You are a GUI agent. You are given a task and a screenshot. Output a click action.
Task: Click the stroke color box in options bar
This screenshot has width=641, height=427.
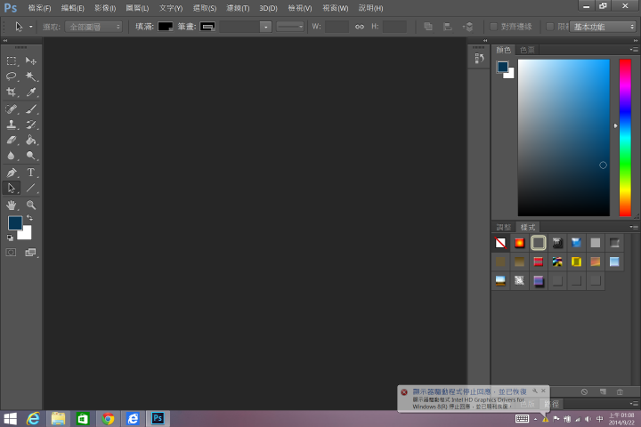click(x=207, y=27)
